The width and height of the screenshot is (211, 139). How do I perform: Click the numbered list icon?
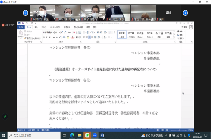tap(88, 32)
